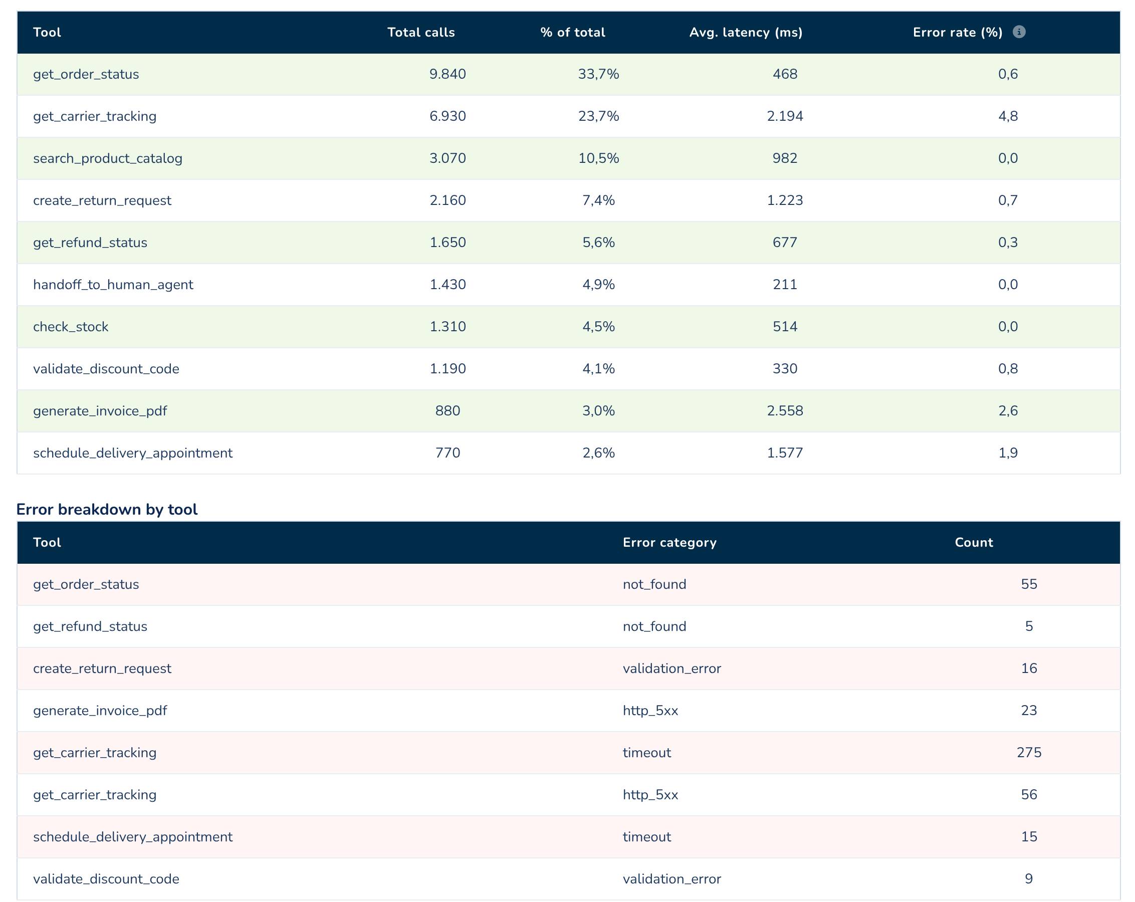This screenshot has width=1135, height=902.
Task: Click create_return_request in the top table
Action: coord(102,200)
